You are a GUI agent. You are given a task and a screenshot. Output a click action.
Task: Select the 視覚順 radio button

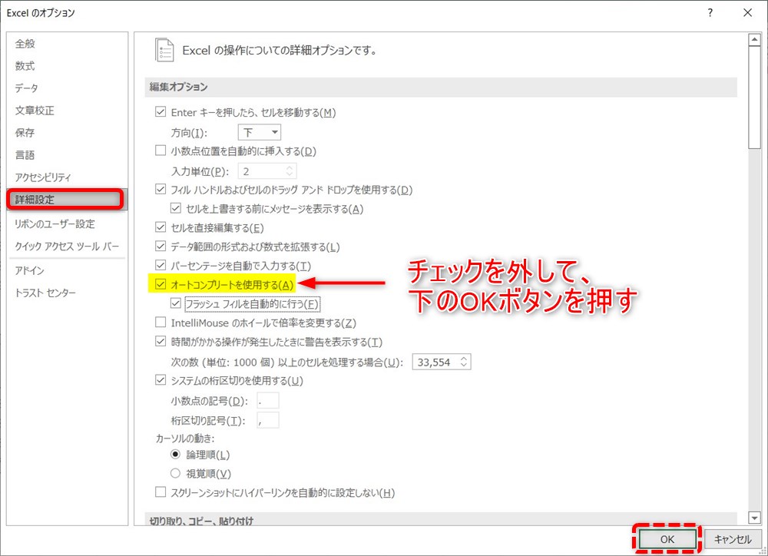(x=174, y=472)
